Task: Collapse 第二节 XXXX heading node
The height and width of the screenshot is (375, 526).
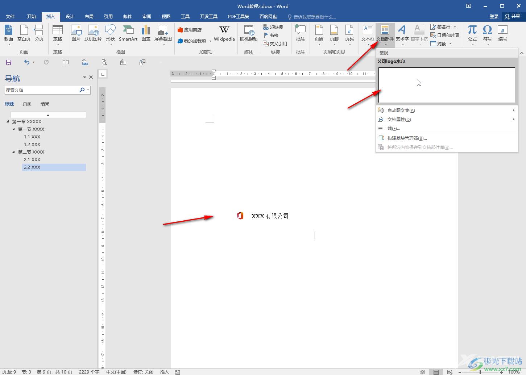Action: 14,152
